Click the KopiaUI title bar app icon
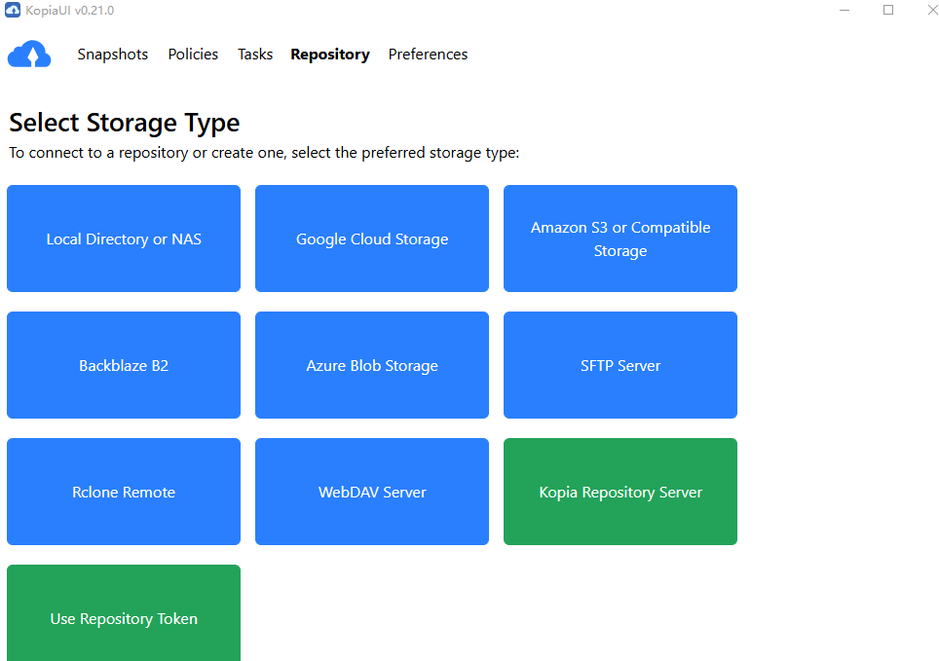This screenshot has height=661, width=939. [13, 11]
